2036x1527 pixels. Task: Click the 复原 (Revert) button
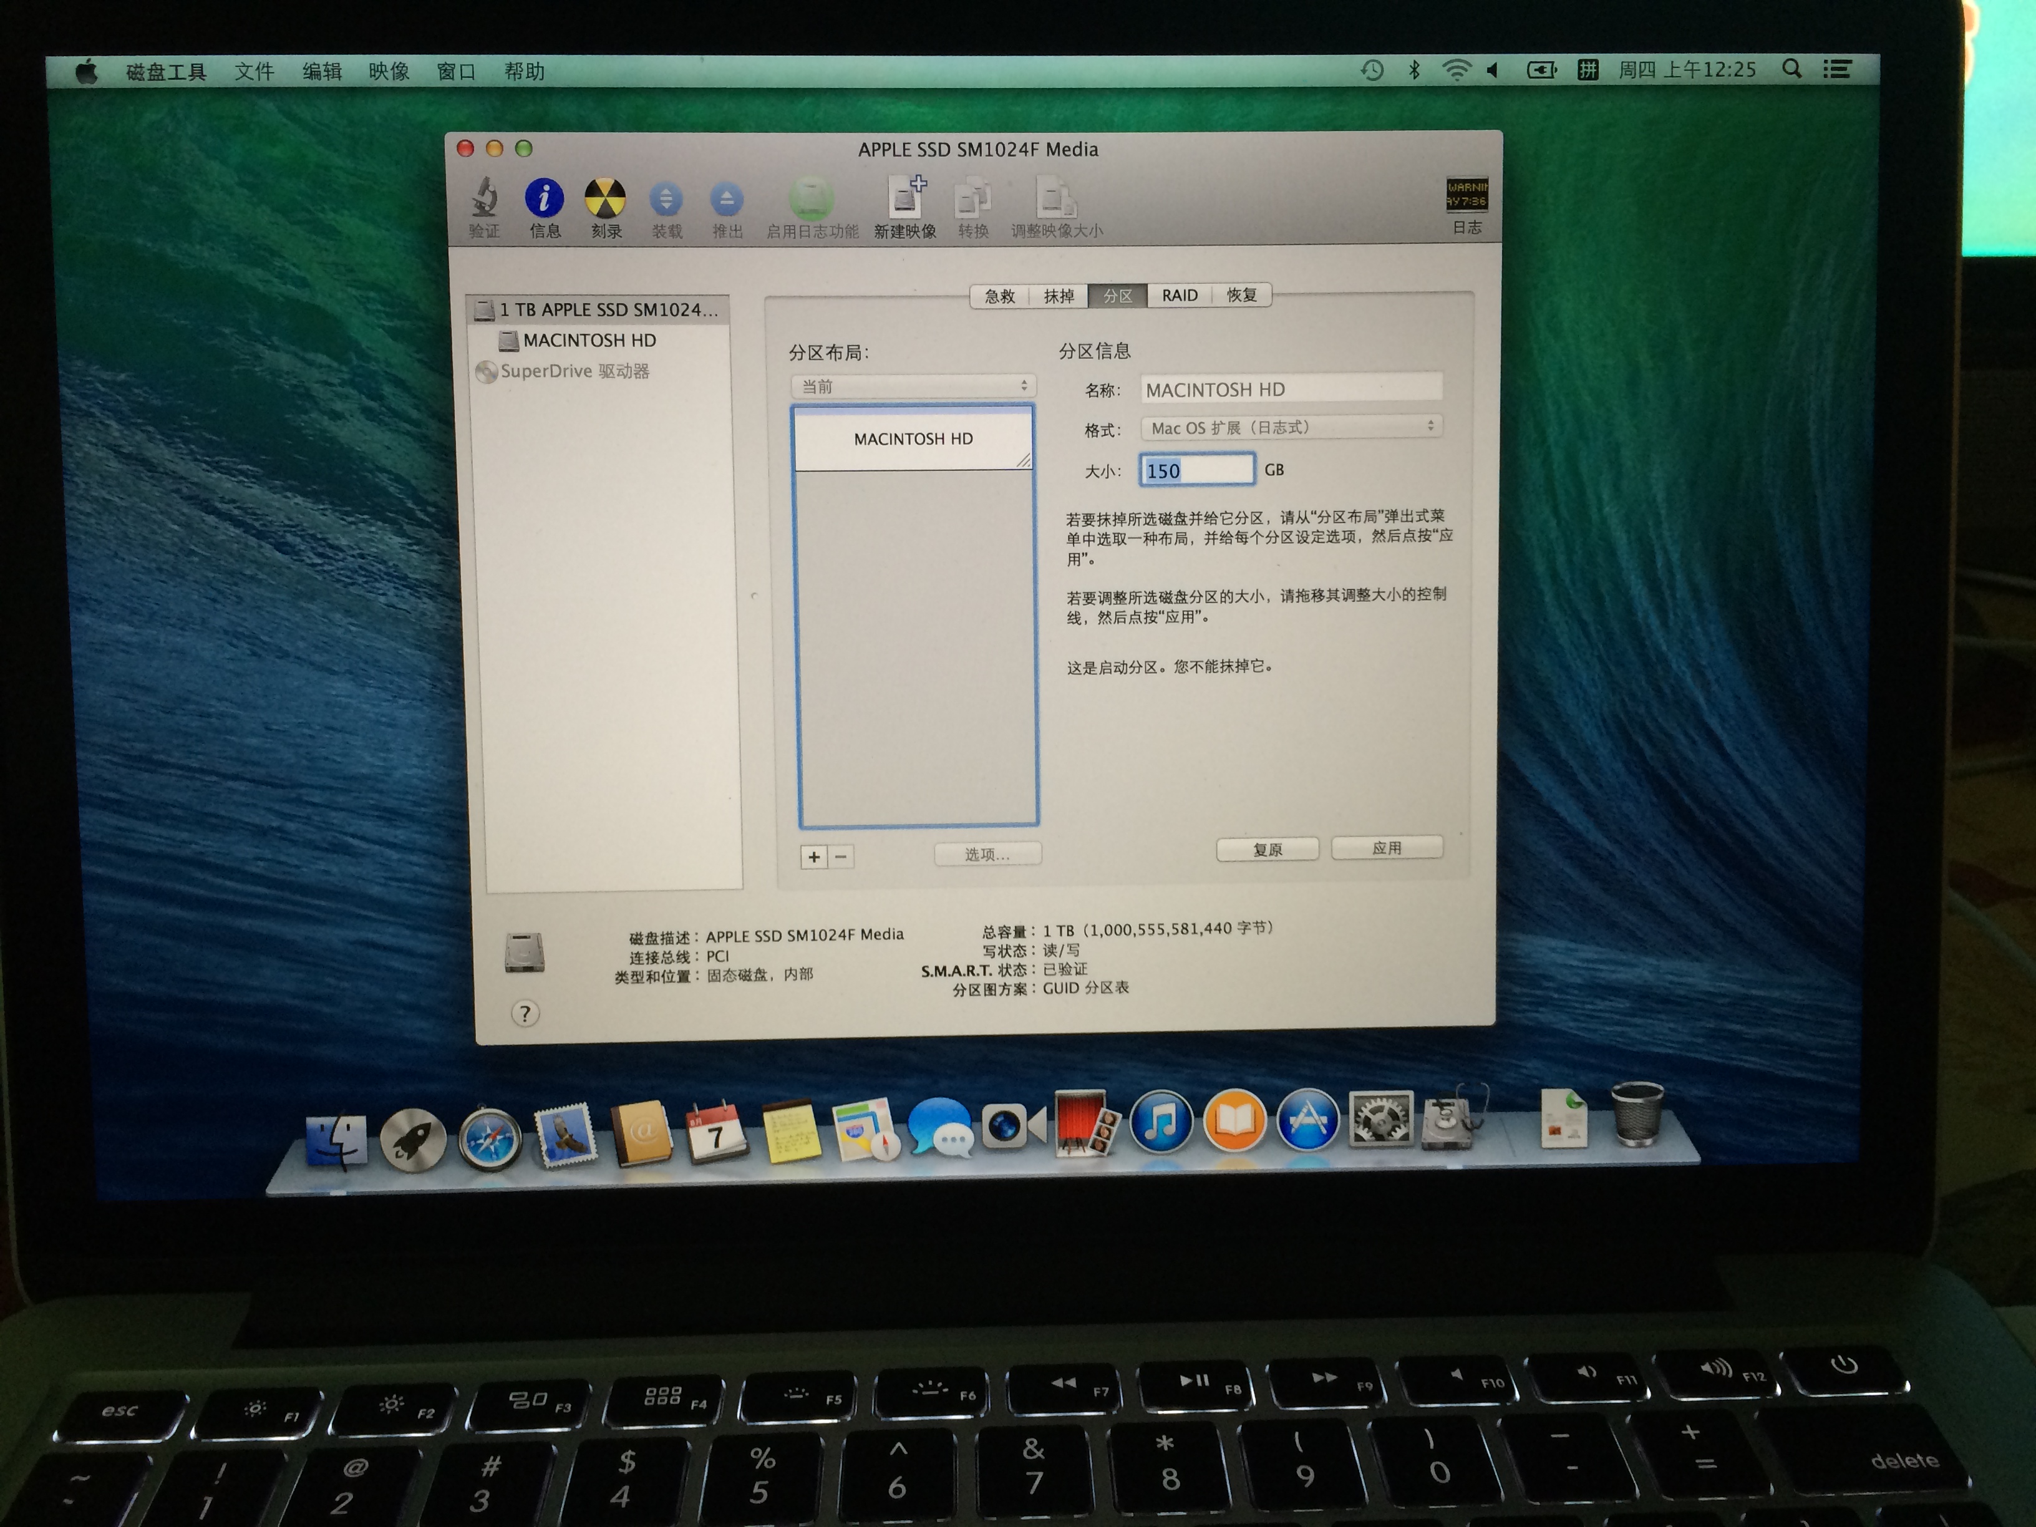pos(1268,850)
